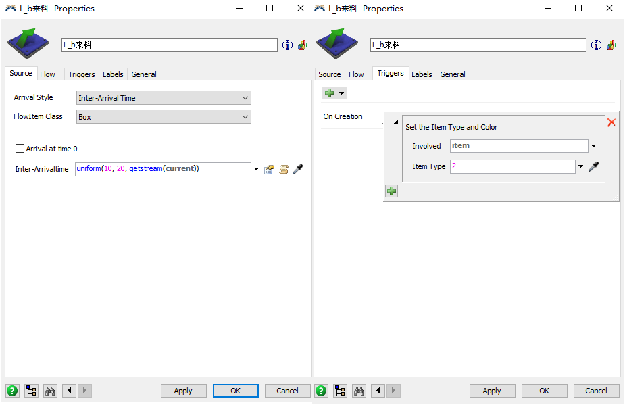Open the Arrival Style dropdown
Screen dimensions: 625x407
pyautogui.click(x=164, y=98)
